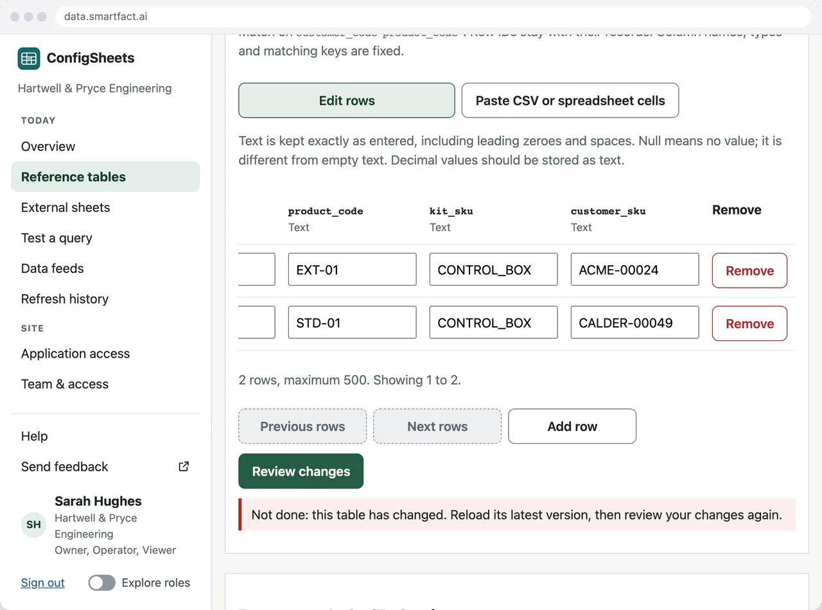This screenshot has height=610, width=822.
Task: Open the Overview page
Action: 105,146
